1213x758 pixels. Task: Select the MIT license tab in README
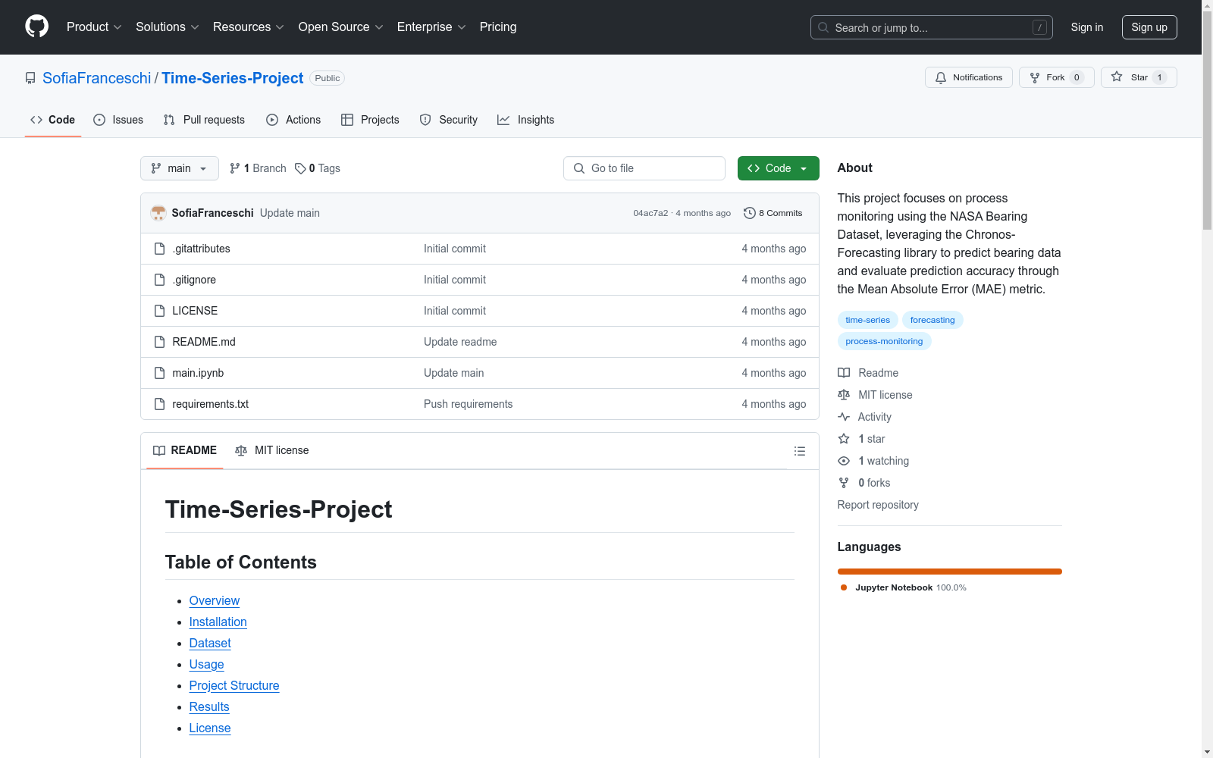coord(272,450)
